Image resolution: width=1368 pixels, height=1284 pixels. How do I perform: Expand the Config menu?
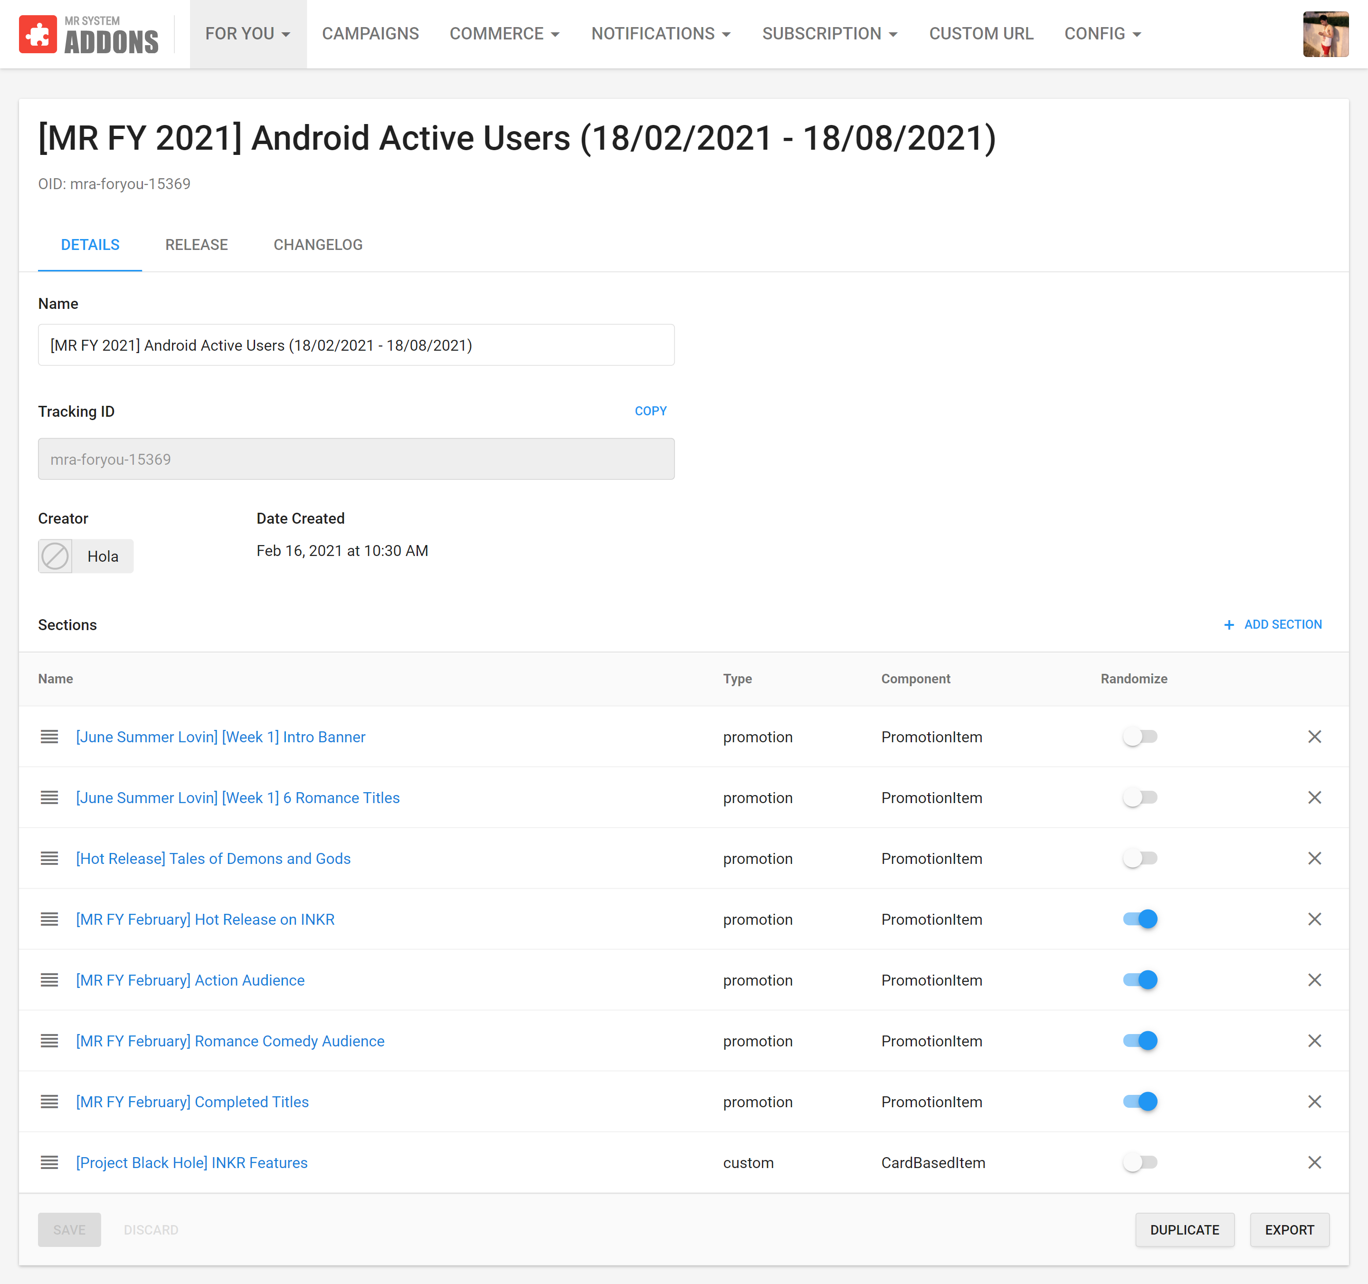(x=1102, y=34)
